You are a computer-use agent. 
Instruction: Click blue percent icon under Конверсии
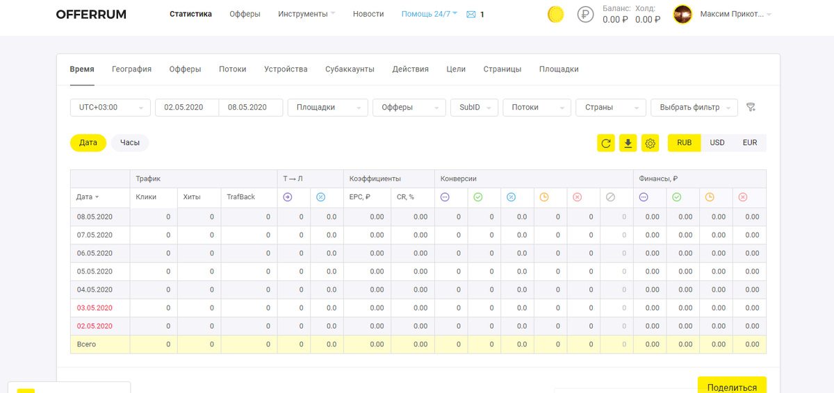511,197
